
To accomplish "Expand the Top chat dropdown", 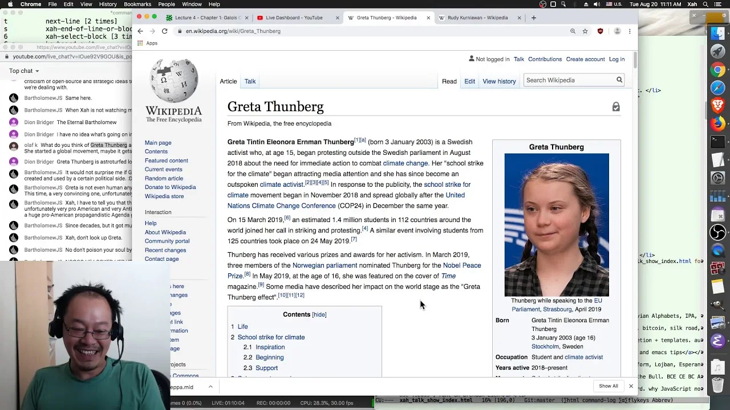I will point(24,71).
